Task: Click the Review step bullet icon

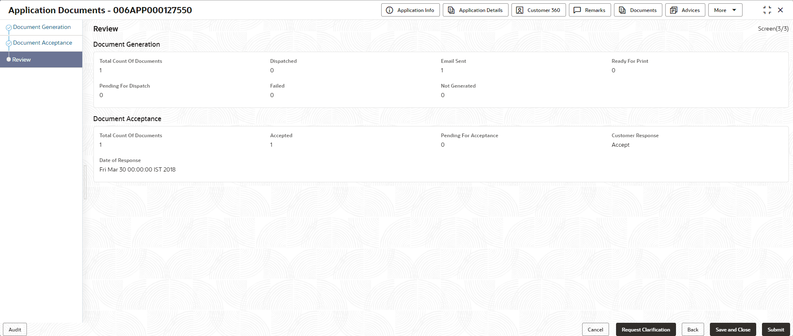Action: [x=9, y=60]
